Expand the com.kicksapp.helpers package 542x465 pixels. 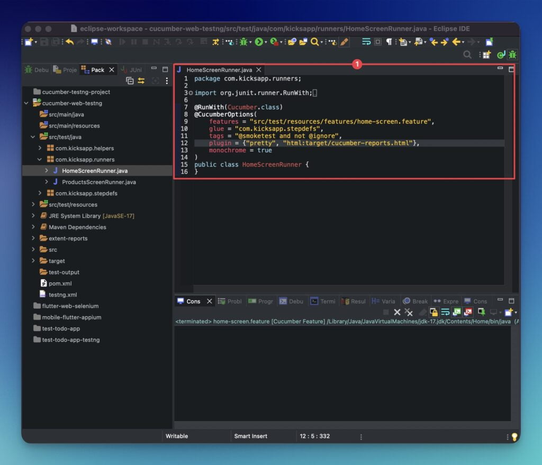click(40, 148)
